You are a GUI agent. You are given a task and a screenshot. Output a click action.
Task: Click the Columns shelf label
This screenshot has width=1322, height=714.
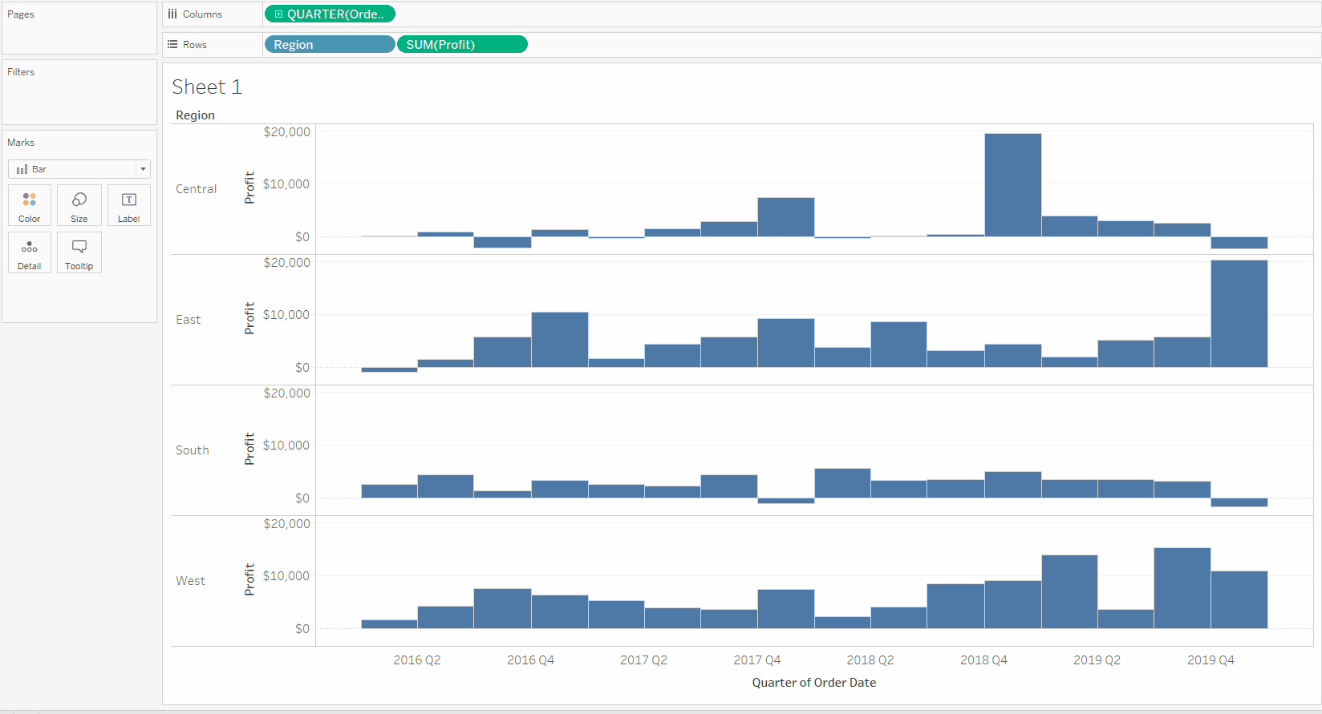(x=202, y=14)
